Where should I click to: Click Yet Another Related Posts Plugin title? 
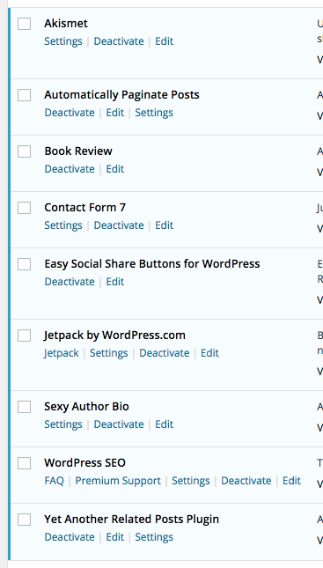(131, 520)
